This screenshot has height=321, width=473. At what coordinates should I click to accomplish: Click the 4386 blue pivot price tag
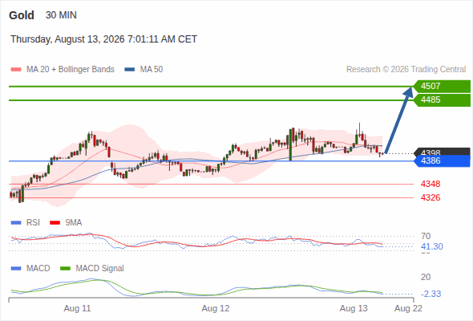tap(442, 161)
